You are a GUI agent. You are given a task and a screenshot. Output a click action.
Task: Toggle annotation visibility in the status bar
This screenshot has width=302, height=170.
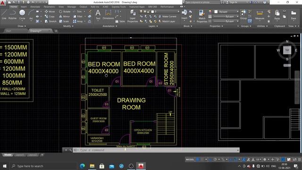point(243,160)
